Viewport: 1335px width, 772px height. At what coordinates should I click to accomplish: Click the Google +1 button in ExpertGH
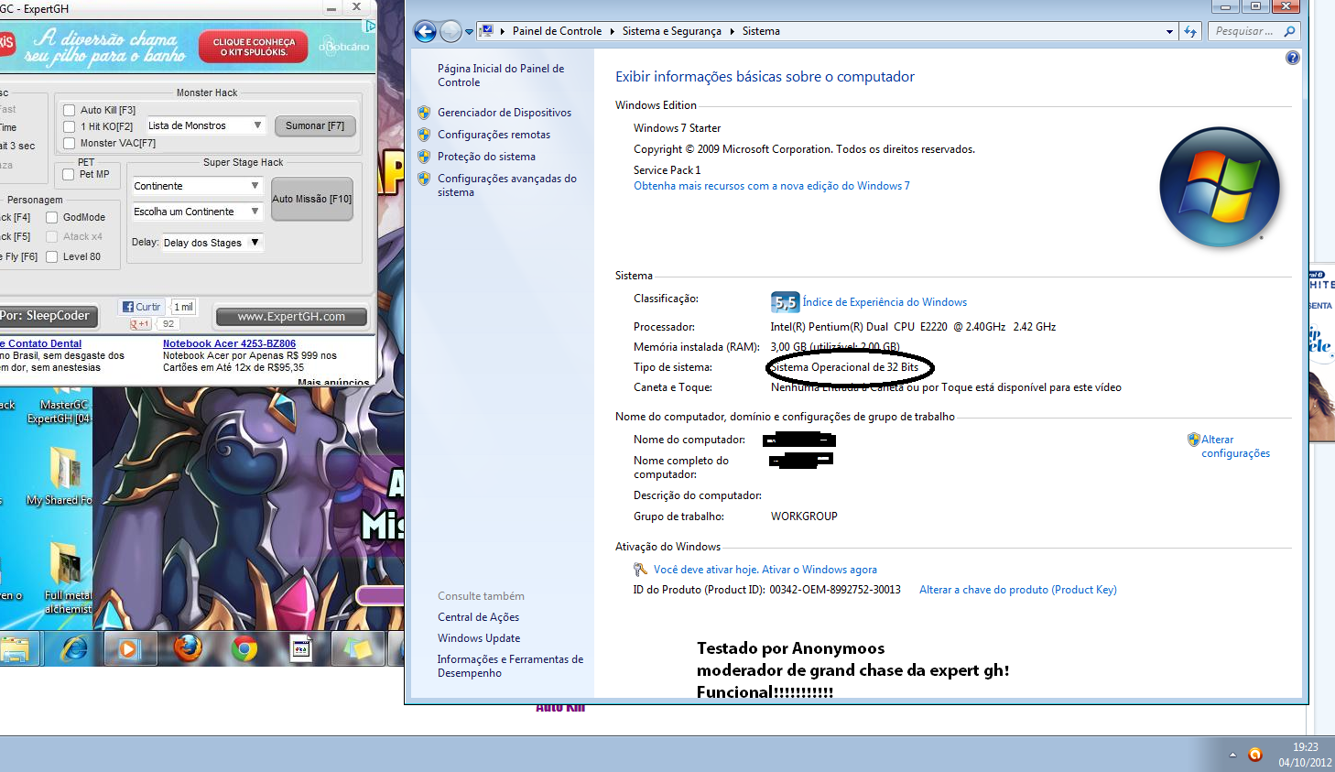coord(140,323)
